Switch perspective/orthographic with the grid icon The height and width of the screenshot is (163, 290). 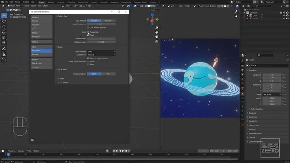click(x=157, y=41)
